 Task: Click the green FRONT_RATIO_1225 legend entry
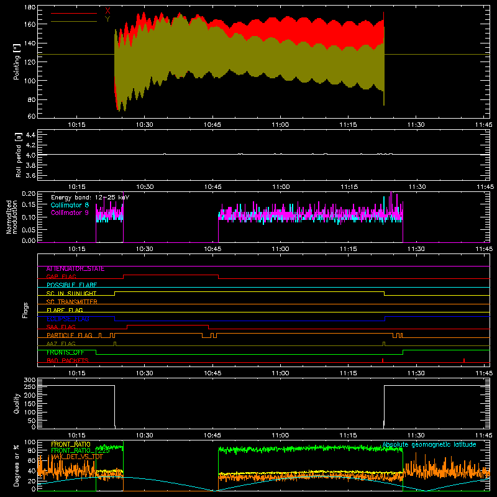(80, 451)
